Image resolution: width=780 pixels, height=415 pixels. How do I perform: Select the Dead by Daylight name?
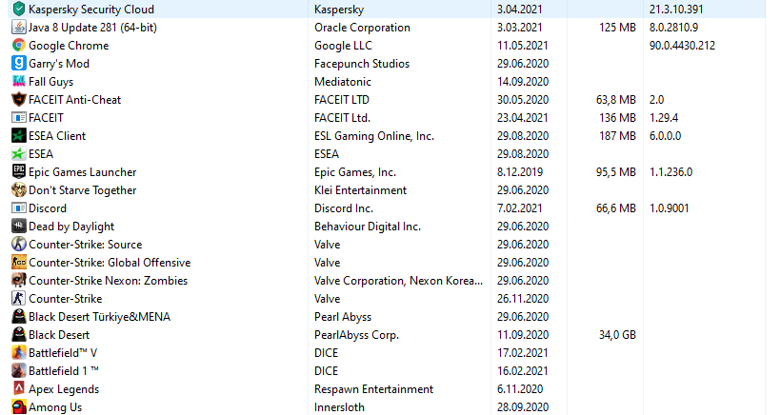[x=71, y=227]
